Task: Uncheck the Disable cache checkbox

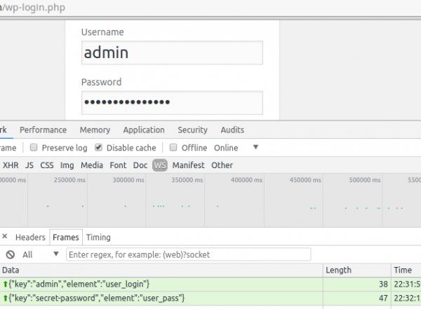Action: 99,148
